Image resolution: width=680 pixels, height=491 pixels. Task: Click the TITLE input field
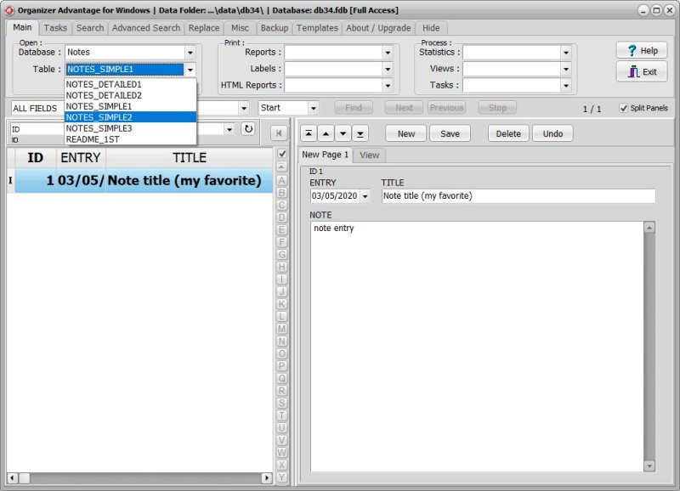tap(518, 196)
